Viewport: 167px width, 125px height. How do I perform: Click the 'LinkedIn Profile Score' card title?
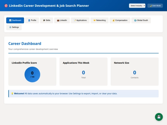click(x=24, y=63)
